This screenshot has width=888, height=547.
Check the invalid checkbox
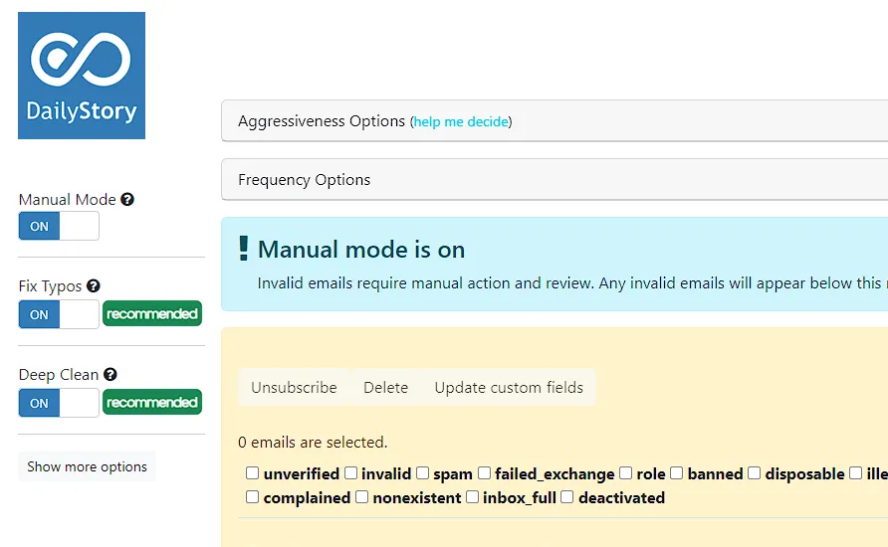[351, 472]
